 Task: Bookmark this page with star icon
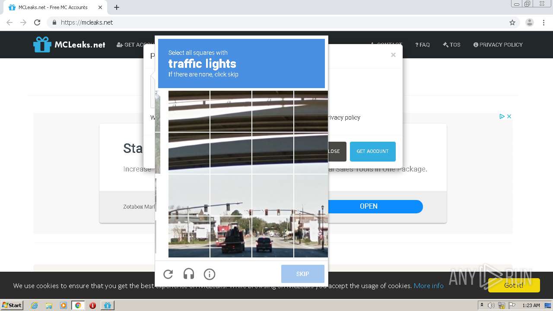(x=512, y=22)
